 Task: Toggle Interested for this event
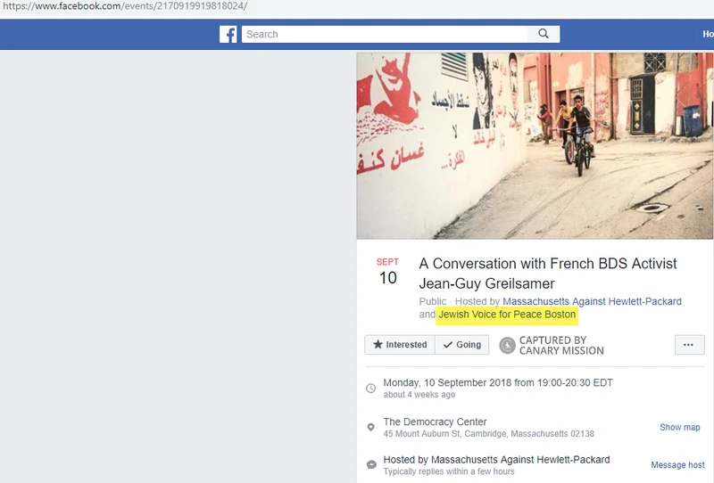point(400,345)
